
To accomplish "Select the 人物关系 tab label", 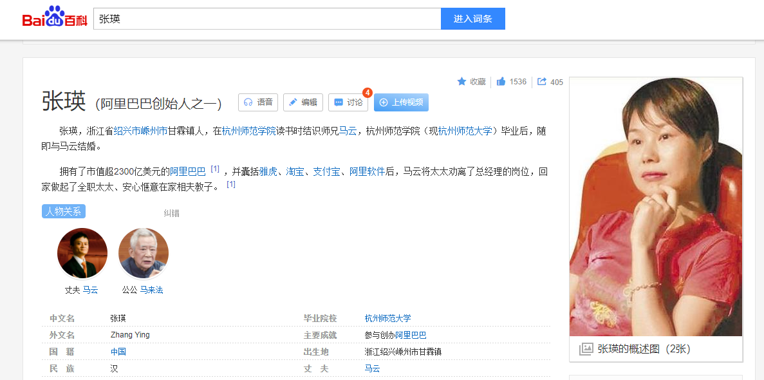I will (x=63, y=211).
